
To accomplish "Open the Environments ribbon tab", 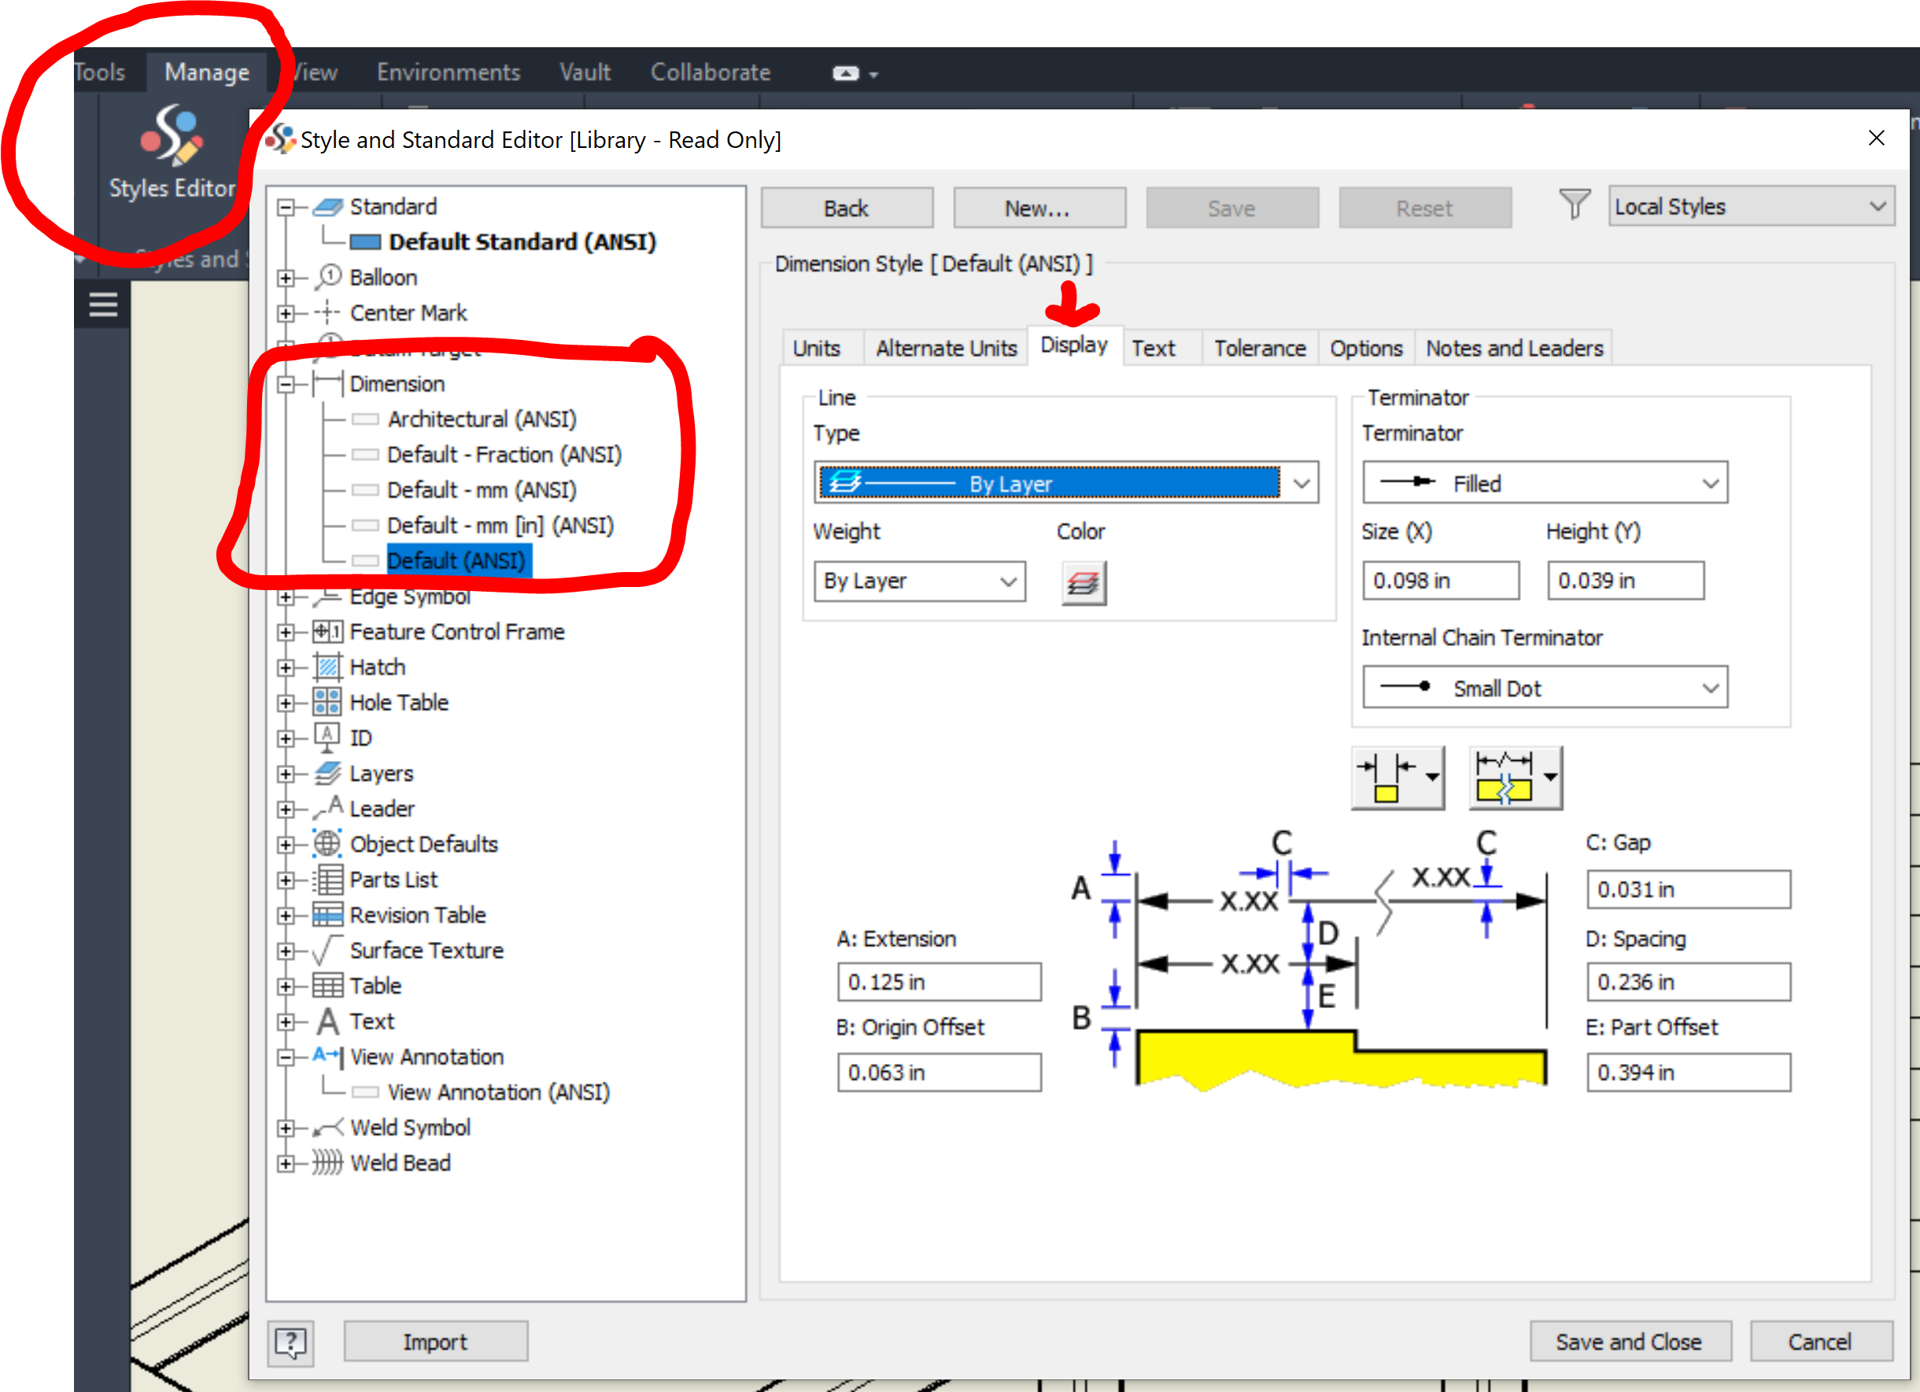I will tap(449, 72).
